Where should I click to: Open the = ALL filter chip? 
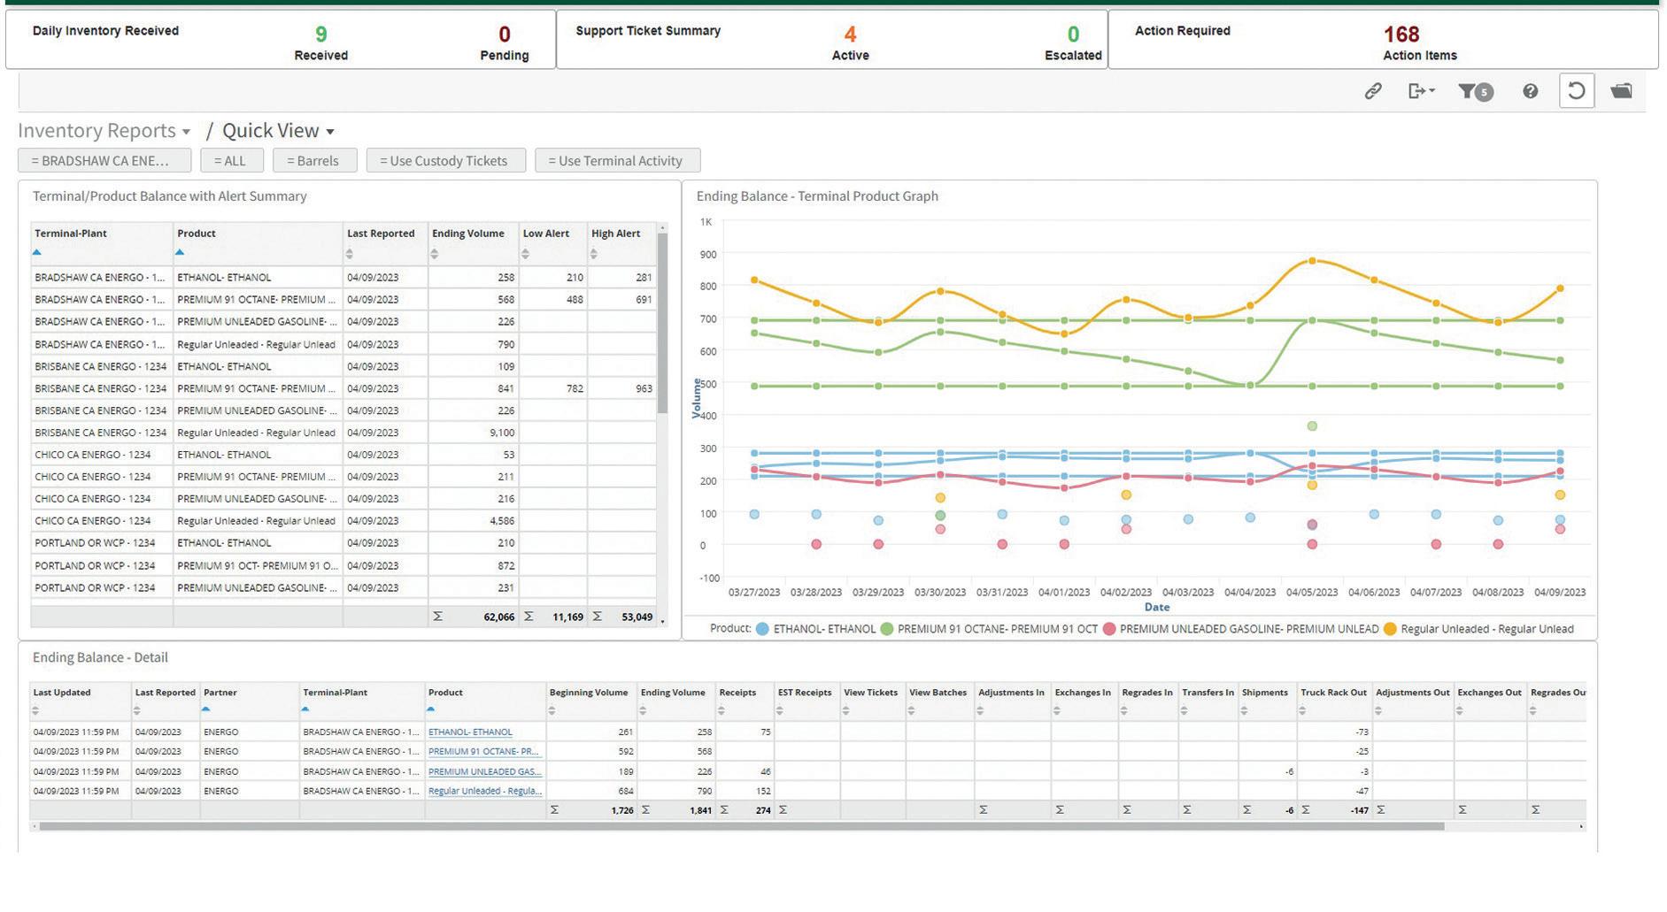click(x=232, y=160)
